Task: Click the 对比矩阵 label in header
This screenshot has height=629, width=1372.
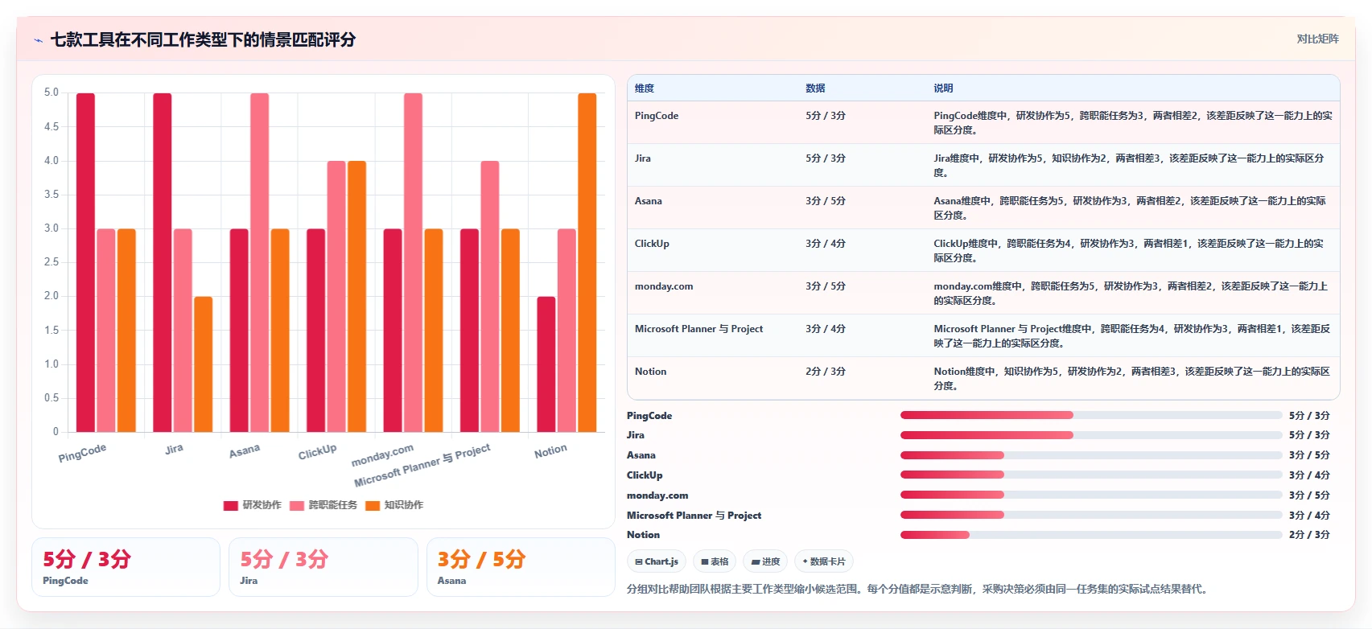Action: pos(1317,39)
